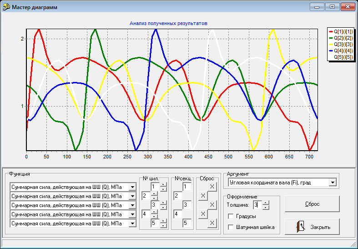Decrease cylinder number in row 2 spinner
This screenshot has width=358, height=249.
[x=154, y=198]
